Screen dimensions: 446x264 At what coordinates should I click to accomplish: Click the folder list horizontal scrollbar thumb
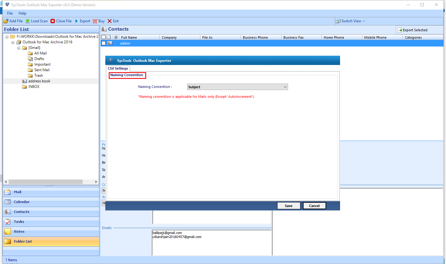46,182
